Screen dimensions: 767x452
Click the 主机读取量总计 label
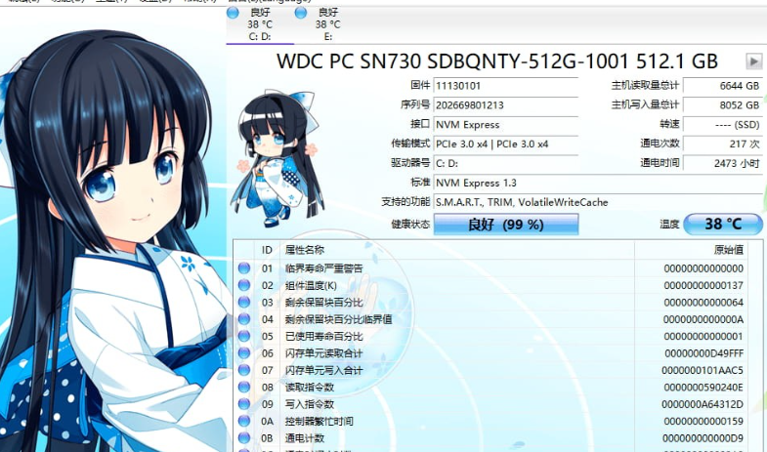[645, 86]
